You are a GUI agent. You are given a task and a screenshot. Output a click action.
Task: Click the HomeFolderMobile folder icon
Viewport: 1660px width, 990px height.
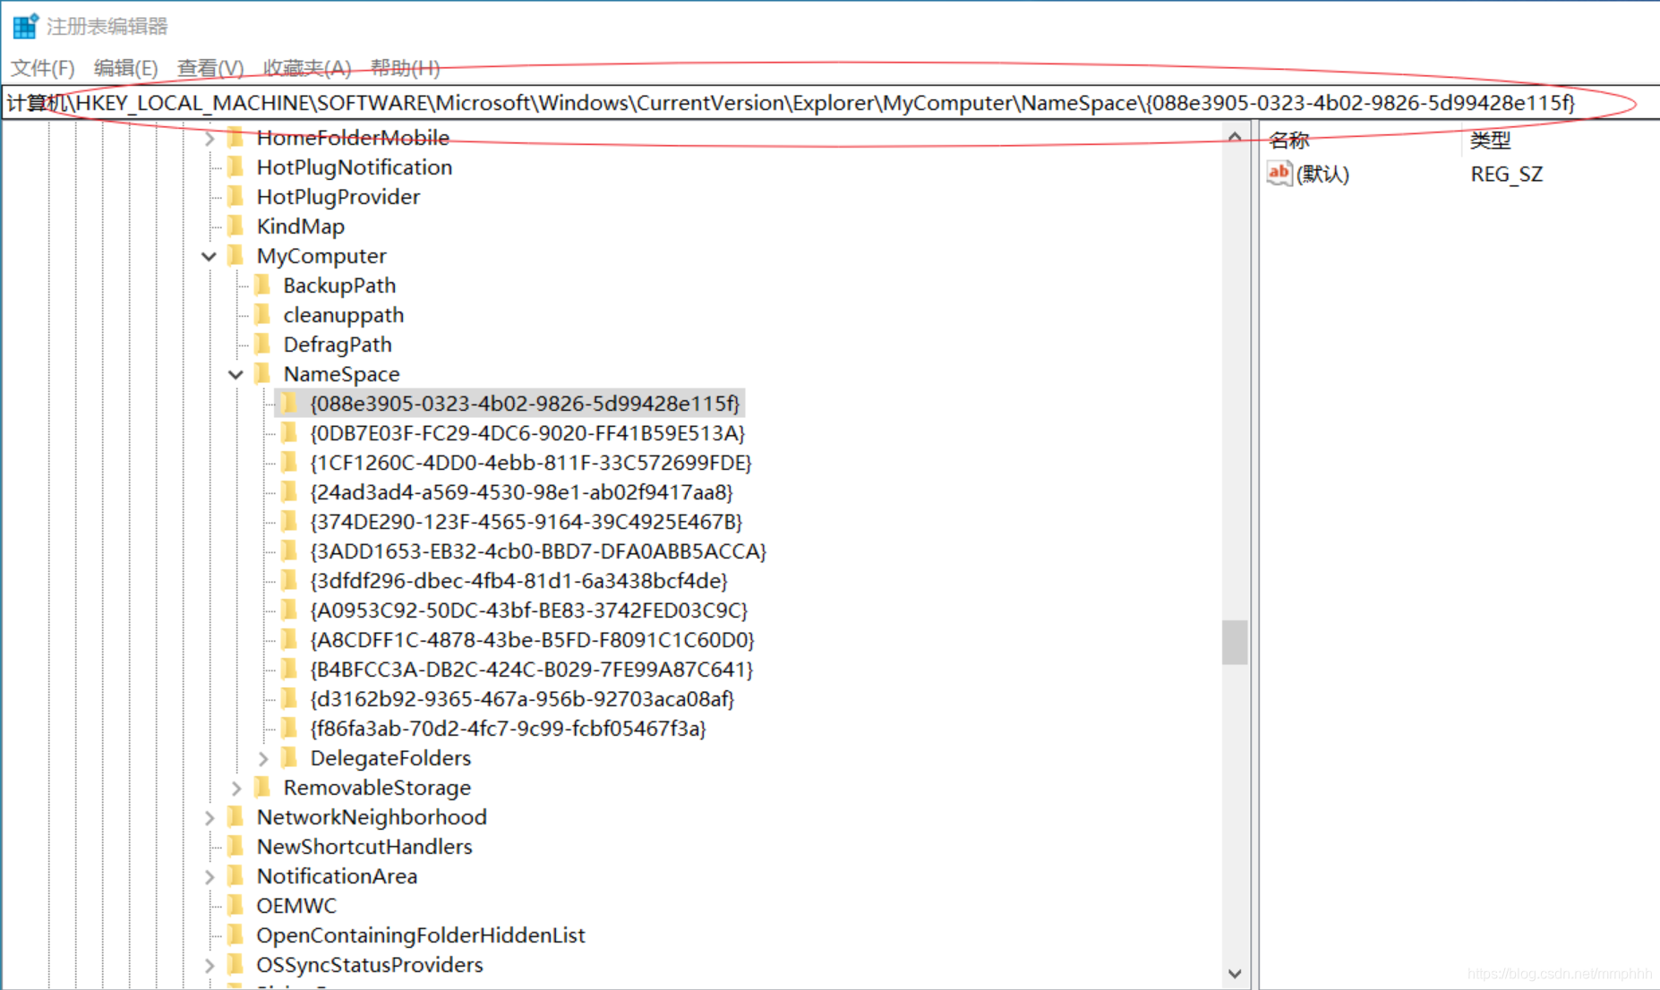pyautogui.click(x=235, y=137)
